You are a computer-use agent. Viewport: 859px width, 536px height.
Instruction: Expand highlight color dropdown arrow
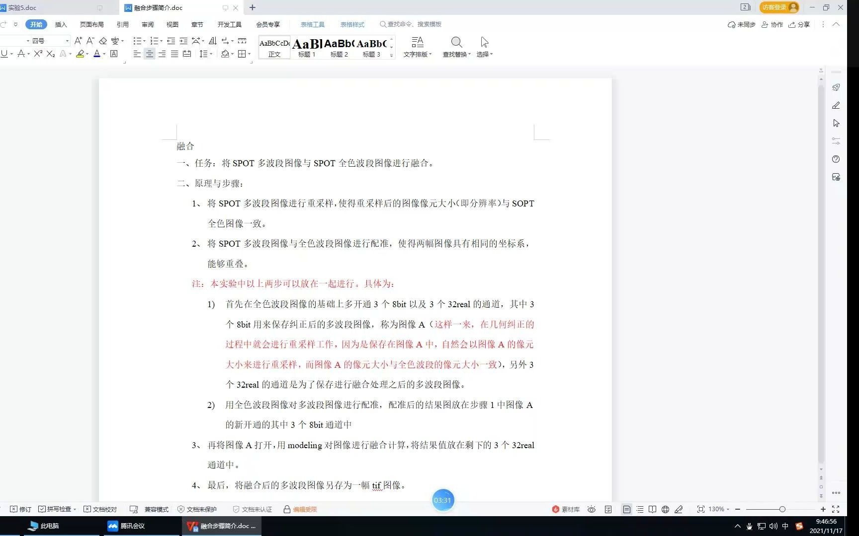click(87, 54)
